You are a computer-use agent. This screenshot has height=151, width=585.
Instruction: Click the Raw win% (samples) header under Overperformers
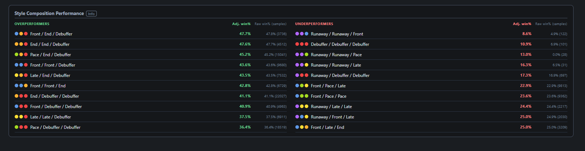271,24
